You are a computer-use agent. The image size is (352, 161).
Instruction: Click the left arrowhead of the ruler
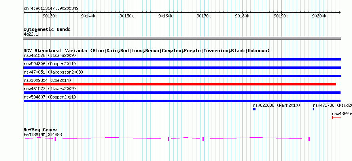click(x=25, y=13)
